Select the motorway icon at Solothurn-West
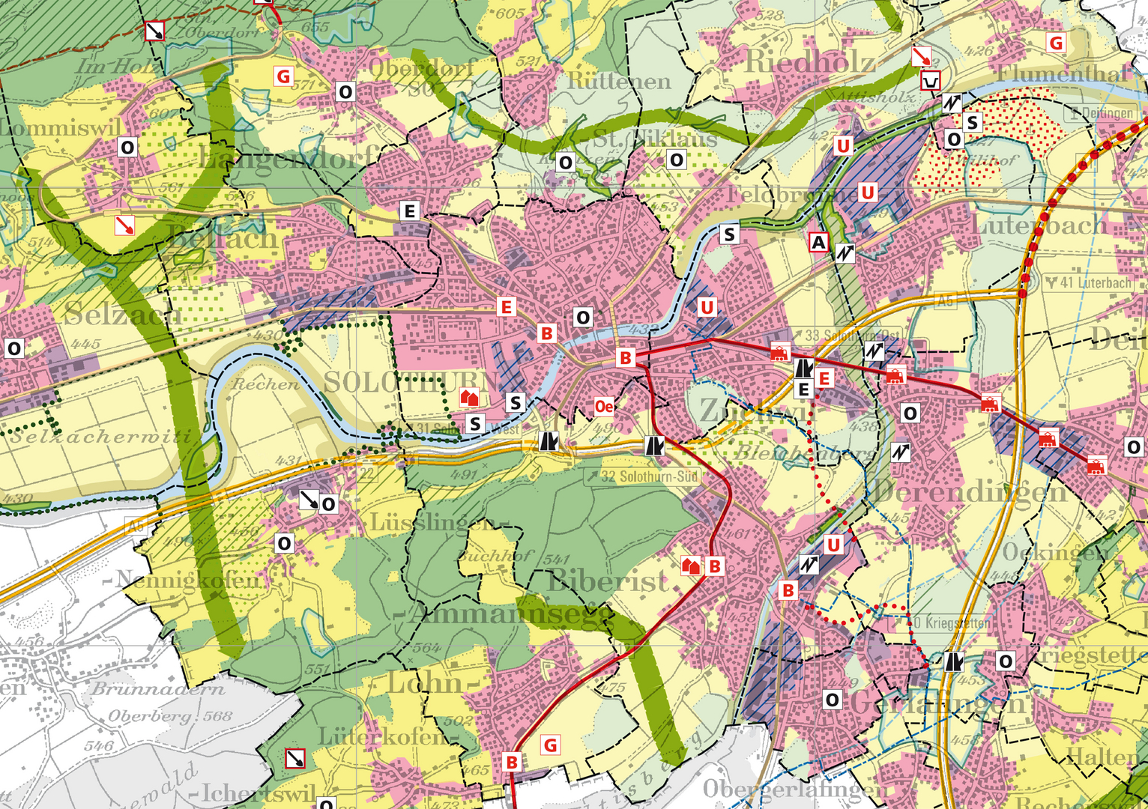Screen dimensions: 1148x809 (x=549, y=441)
